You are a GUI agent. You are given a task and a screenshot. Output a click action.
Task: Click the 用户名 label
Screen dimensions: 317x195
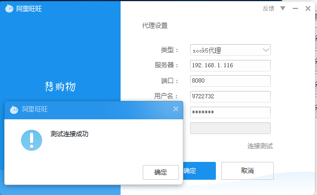166,96
